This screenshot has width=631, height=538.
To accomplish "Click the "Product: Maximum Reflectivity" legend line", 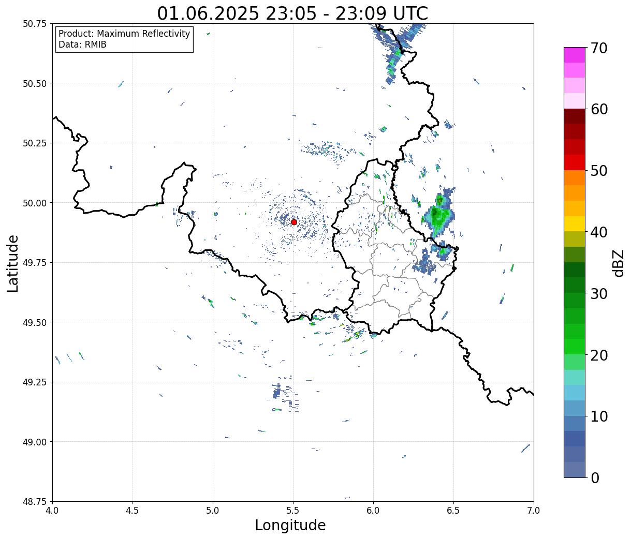I will pyautogui.click(x=124, y=34).
